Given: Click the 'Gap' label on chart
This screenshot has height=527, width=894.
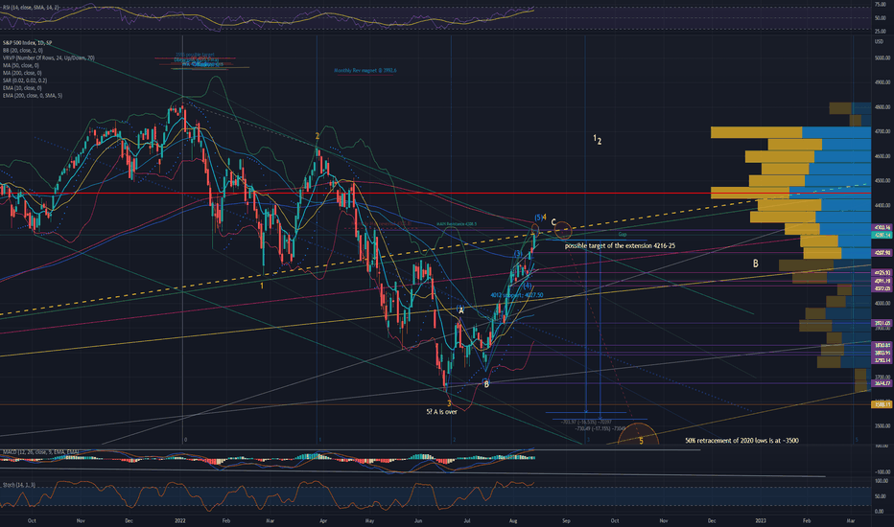Looking at the screenshot, I should [x=623, y=234].
